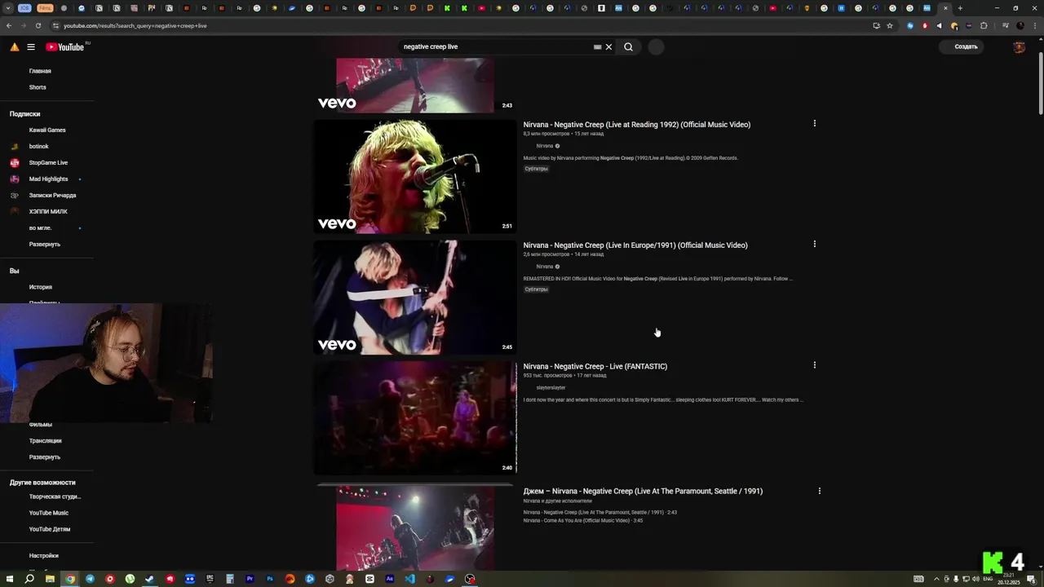
Task: Open Mad Highlights subscription
Action: pos(48,179)
